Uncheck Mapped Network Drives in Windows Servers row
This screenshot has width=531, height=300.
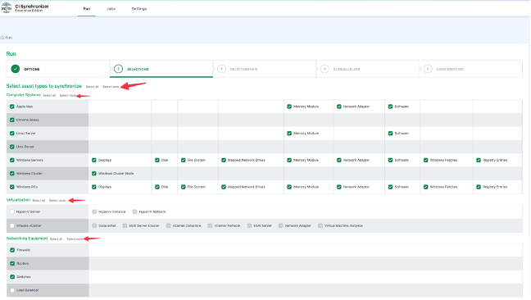(224, 160)
